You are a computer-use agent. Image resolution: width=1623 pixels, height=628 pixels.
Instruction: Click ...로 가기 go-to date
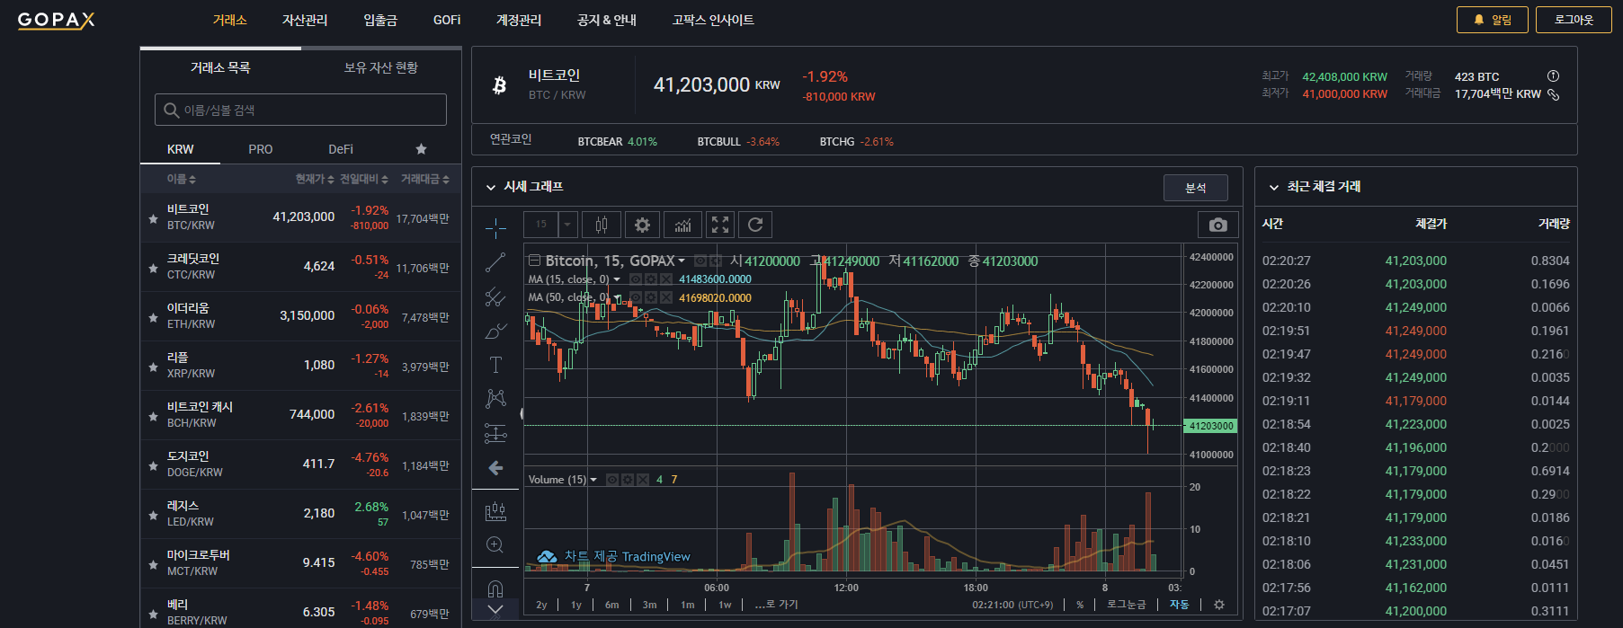[x=776, y=605]
